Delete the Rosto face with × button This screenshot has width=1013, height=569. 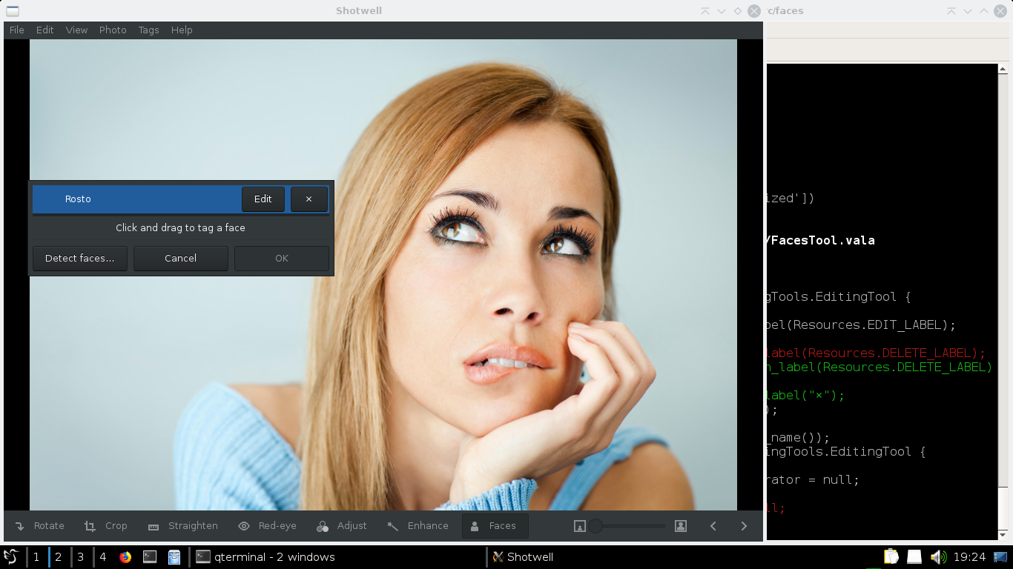click(x=309, y=199)
